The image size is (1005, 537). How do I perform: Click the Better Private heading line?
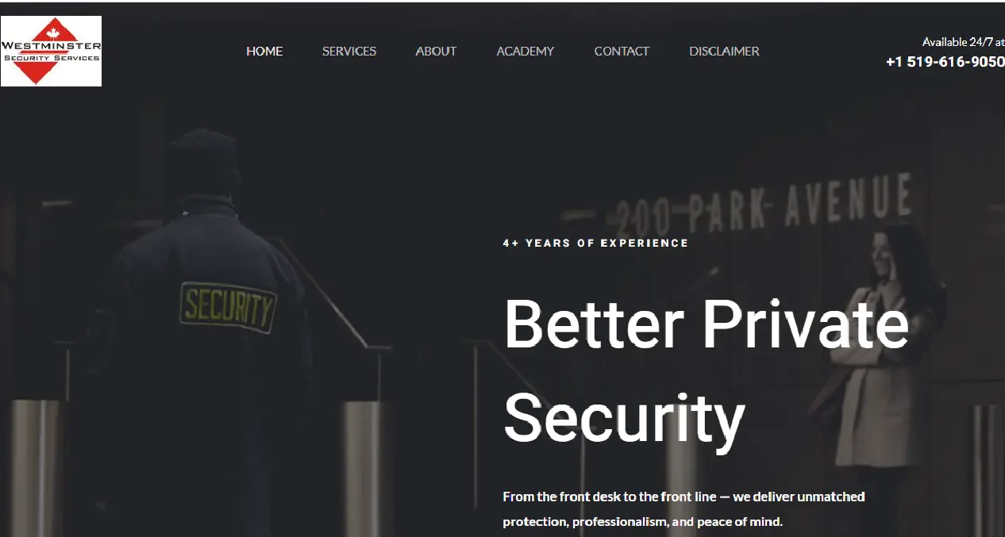707,323
